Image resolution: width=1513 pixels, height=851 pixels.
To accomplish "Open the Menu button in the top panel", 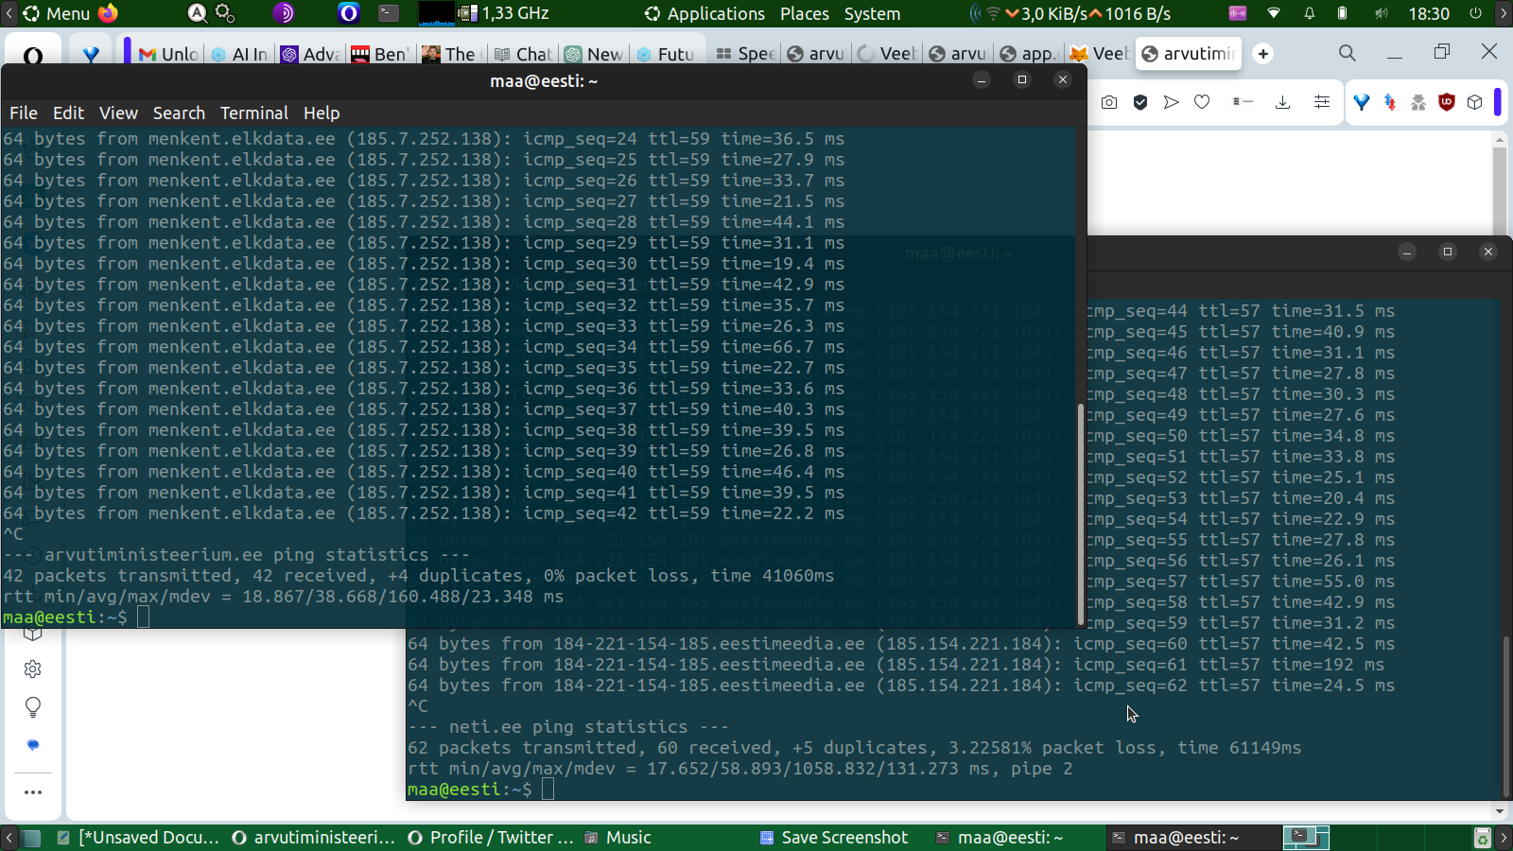I will (x=56, y=13).
